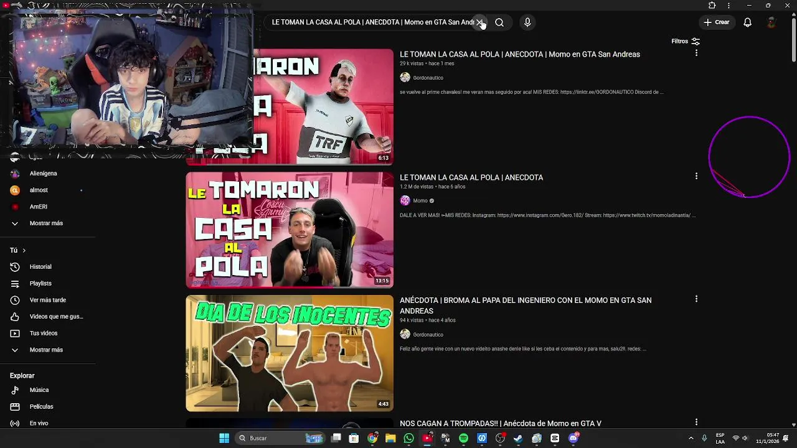Click the magnifier search button
Viewport: 797px width, 448px height.
[x=499, y=22]
